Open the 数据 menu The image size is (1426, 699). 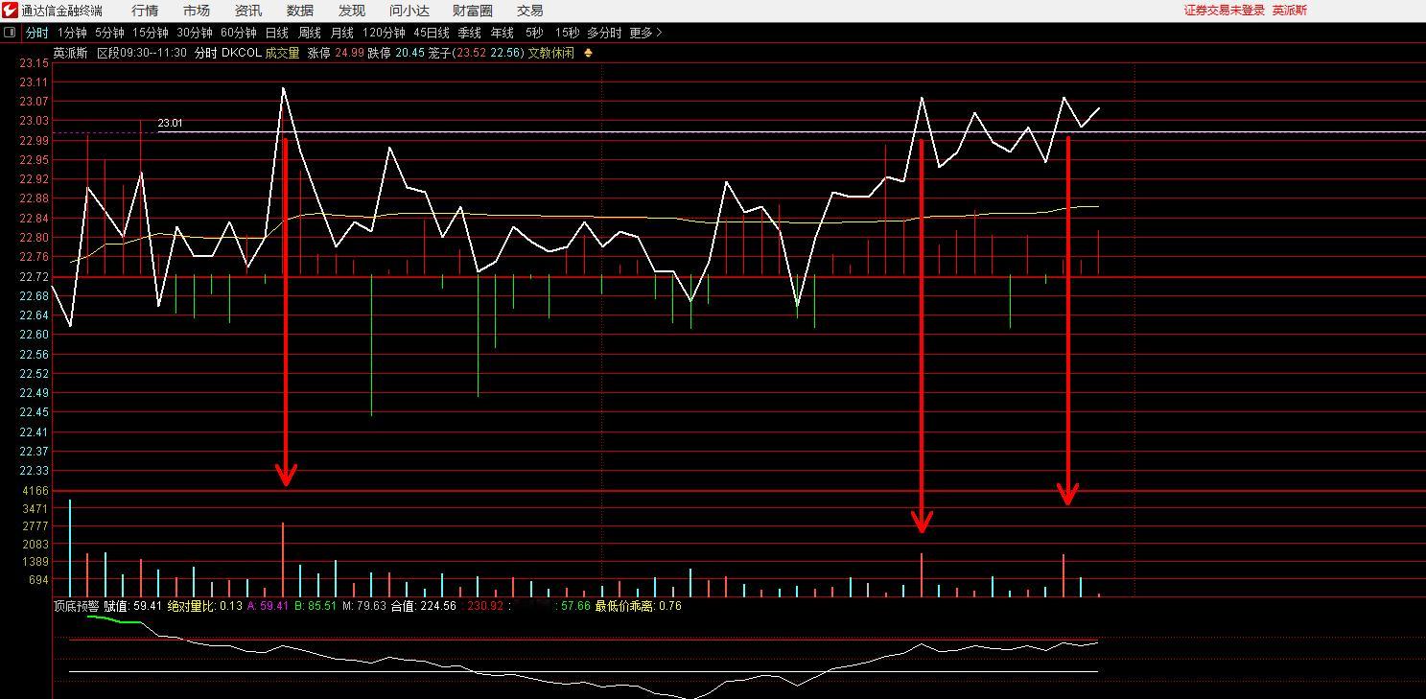[300, 11]
